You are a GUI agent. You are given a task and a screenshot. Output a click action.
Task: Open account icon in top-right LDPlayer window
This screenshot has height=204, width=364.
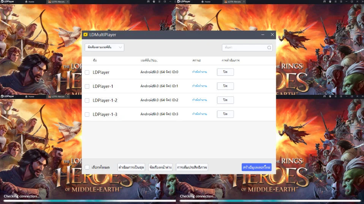[x=330, y=2]
